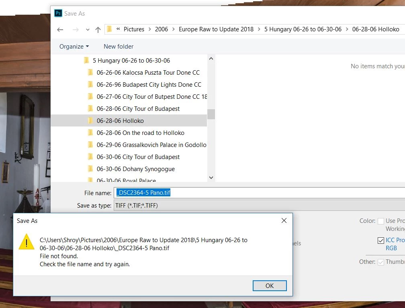The image size is (405, 308).
Task: Click tree scrollbar up arrow
Action: pos(211,59)
